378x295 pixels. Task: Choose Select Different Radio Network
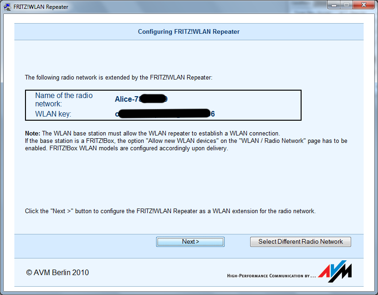(300, 242)
